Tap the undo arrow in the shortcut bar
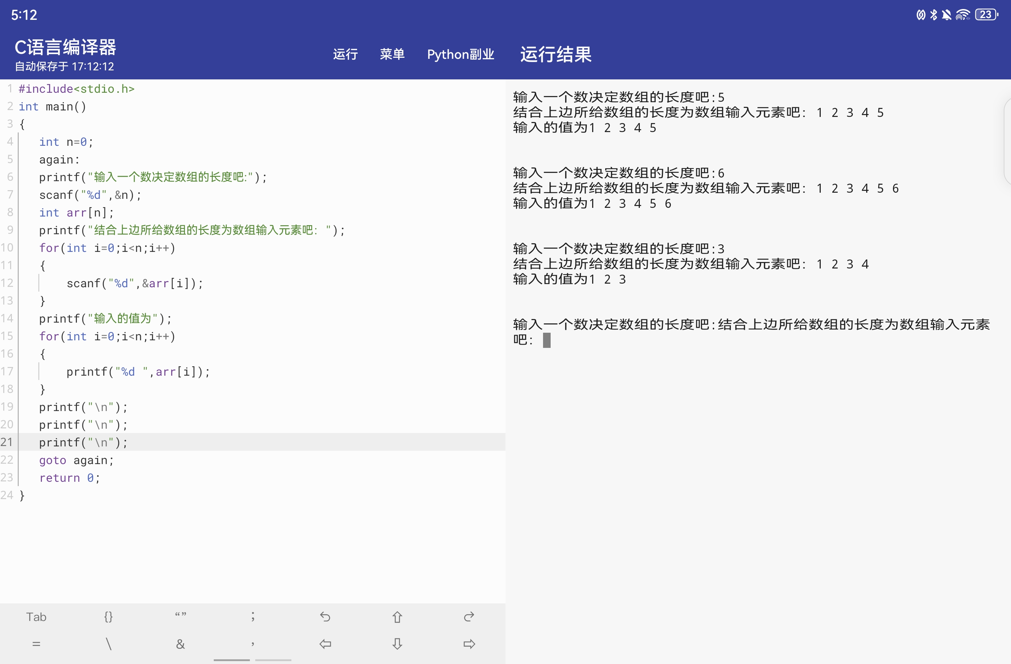This screenshot has height=664, width=1011. 325,616
